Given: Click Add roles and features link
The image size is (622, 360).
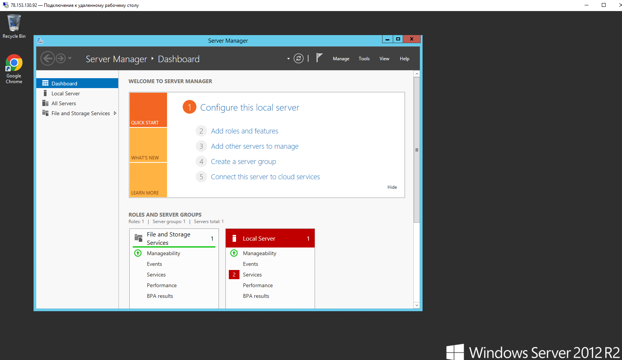Looking at the screenshot, I should tap(244, 131).
